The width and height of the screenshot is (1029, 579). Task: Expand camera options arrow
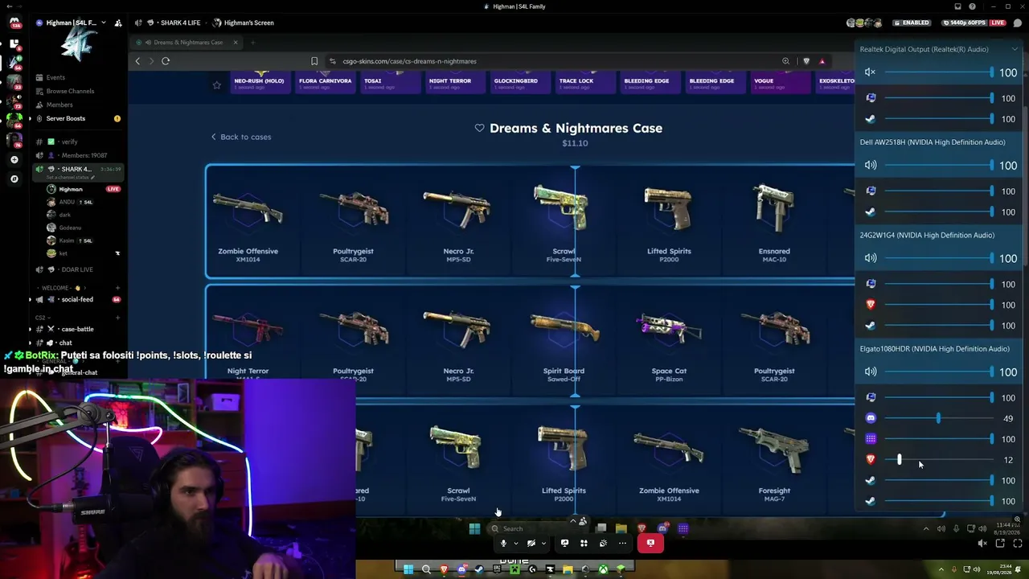coord(543,544)
